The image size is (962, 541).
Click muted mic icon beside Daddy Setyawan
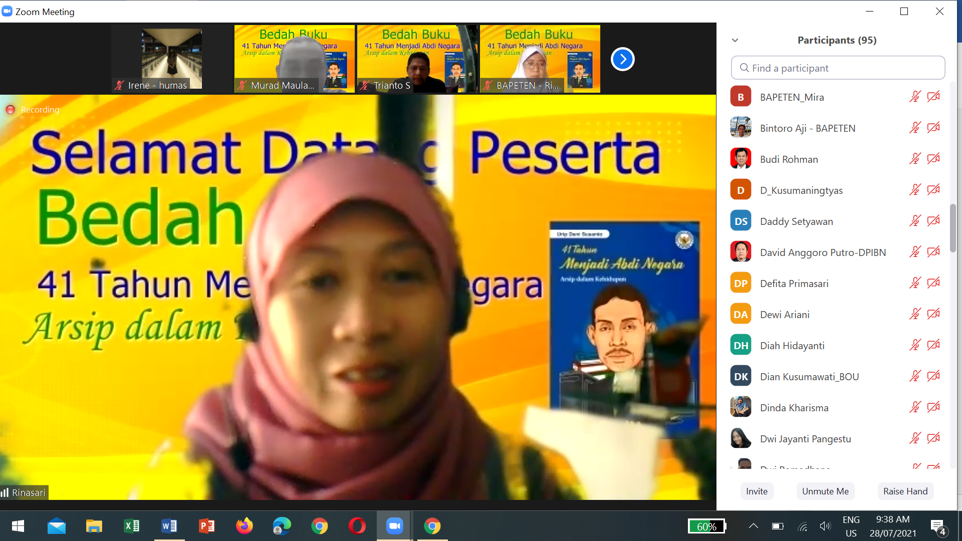point(915,221)
